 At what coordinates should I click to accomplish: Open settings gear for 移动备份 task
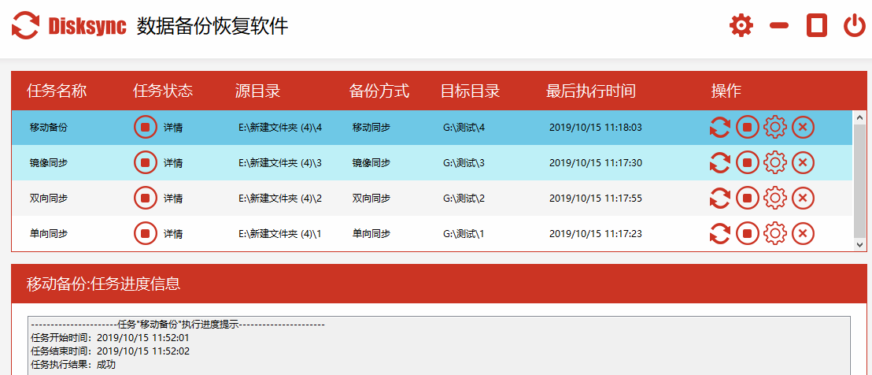pyautogui.click(x=775, y=128)
